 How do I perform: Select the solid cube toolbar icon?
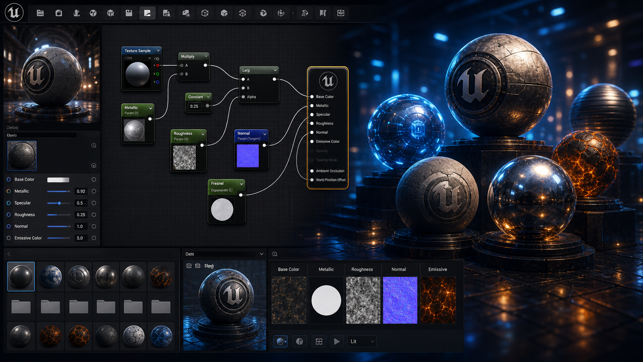pyautogui.click(x=224, y=13)
